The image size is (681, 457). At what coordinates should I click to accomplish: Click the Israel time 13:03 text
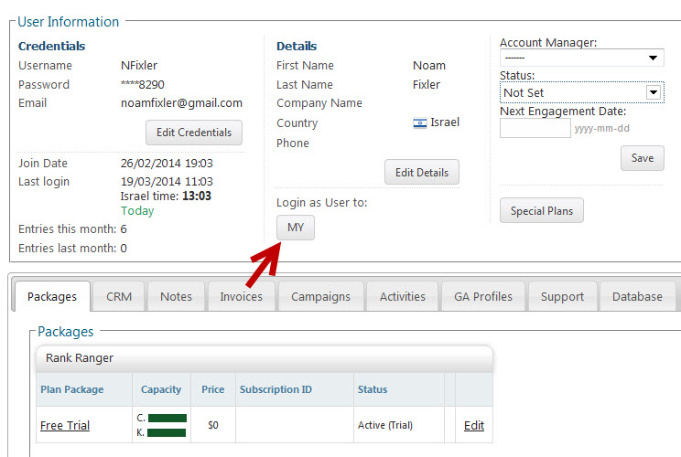[166, 196]
